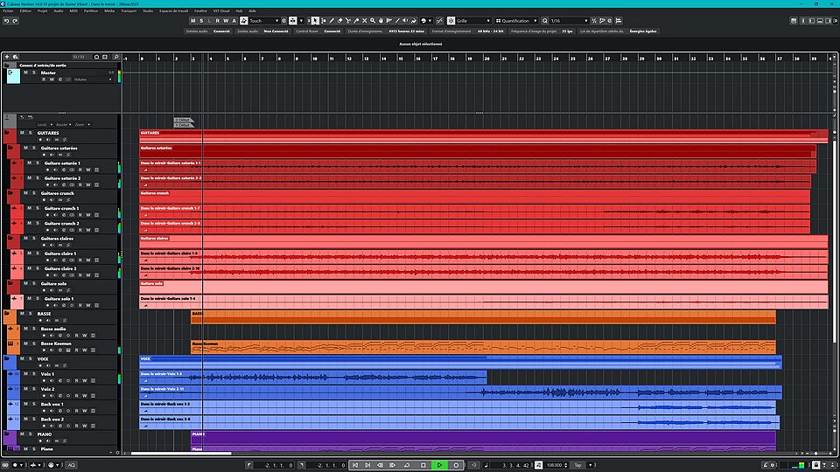Click the AQ button in bottom bar
The image size is (840, 472).
[72, 464]
